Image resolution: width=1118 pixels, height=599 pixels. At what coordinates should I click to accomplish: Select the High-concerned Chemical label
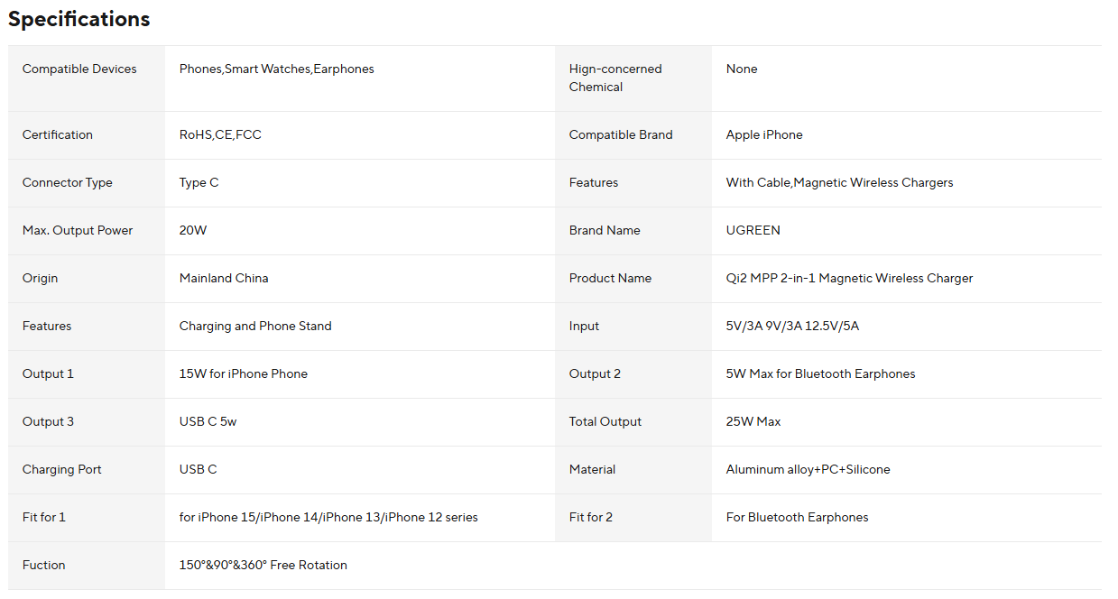[x=615, y=78]
